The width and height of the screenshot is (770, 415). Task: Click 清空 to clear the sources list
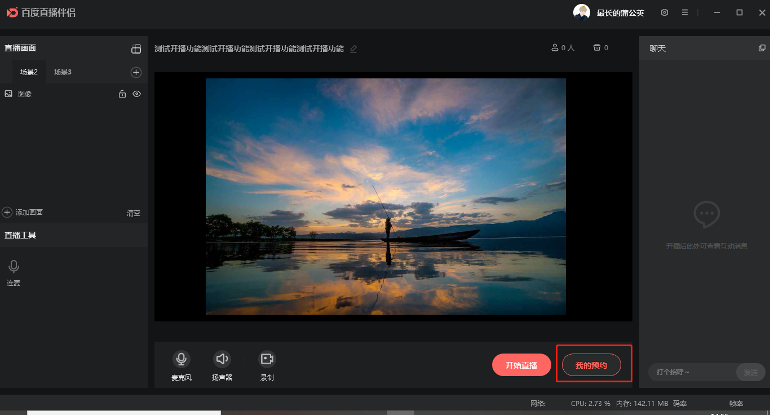coord(133,213)
